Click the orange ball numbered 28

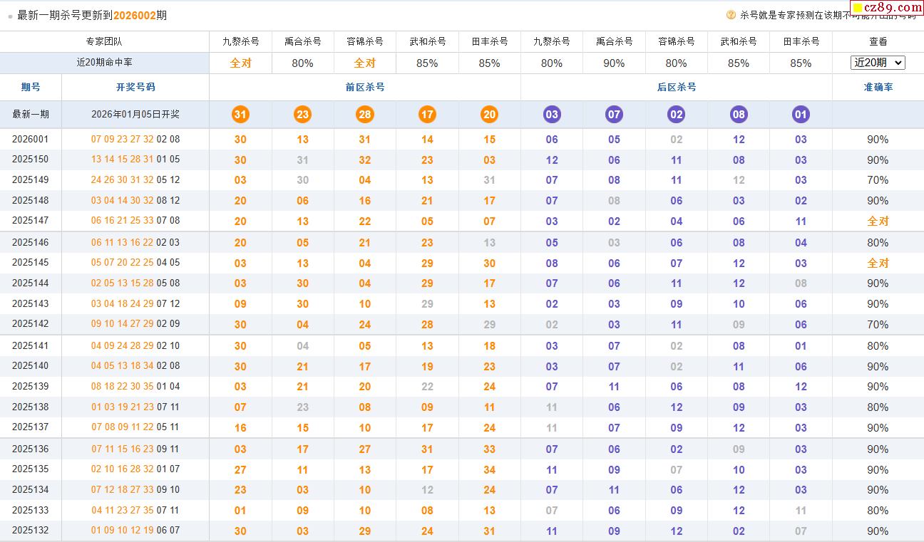(365, 115)
